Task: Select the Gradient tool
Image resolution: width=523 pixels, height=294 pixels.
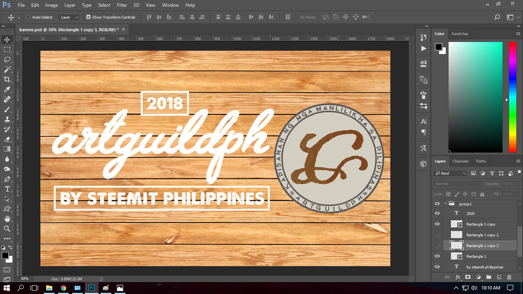Action: point(7,149)
